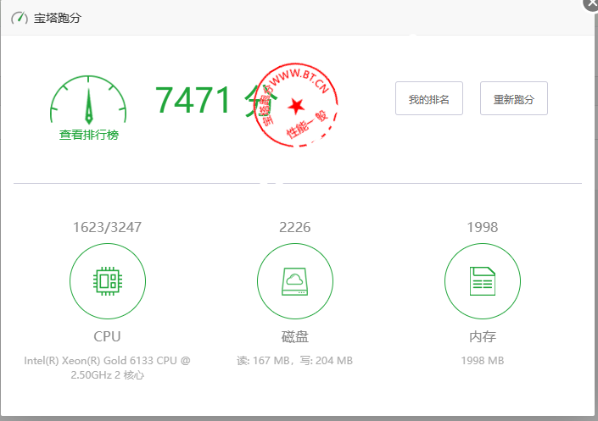Click the speedometer icon in the title bar
This screenshot has height=421, width=598.
[19, 17]
